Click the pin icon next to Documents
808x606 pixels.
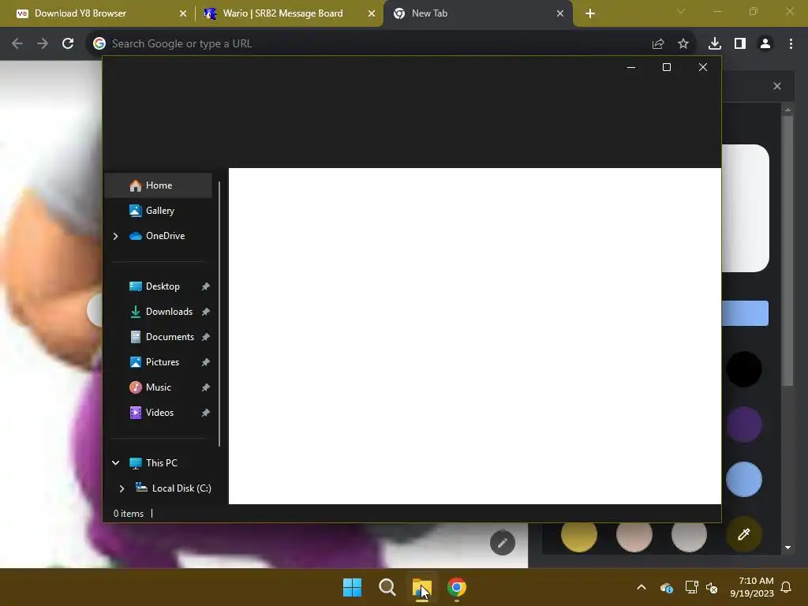206,337
